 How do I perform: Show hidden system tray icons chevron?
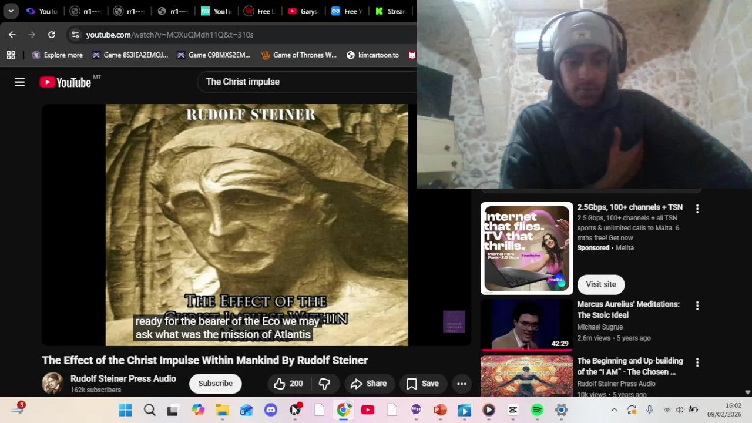click(614, 410)
